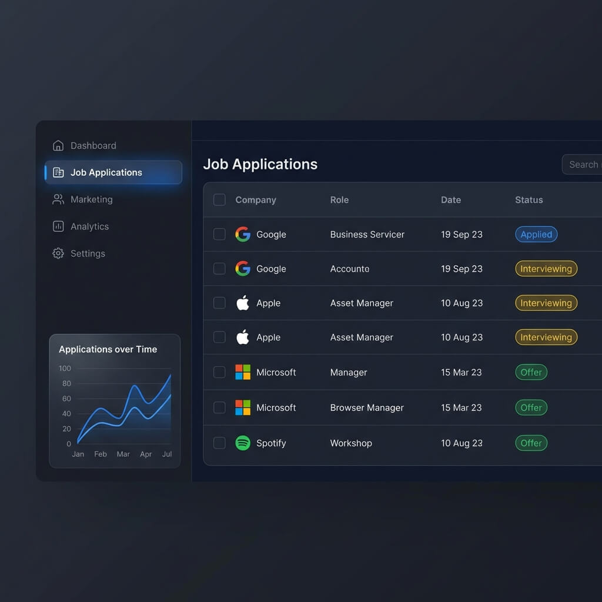This screenshot has width=602, height=602.
Task: Click the Apple logo next to Asset Manager
Action: [x=243, y=303]
